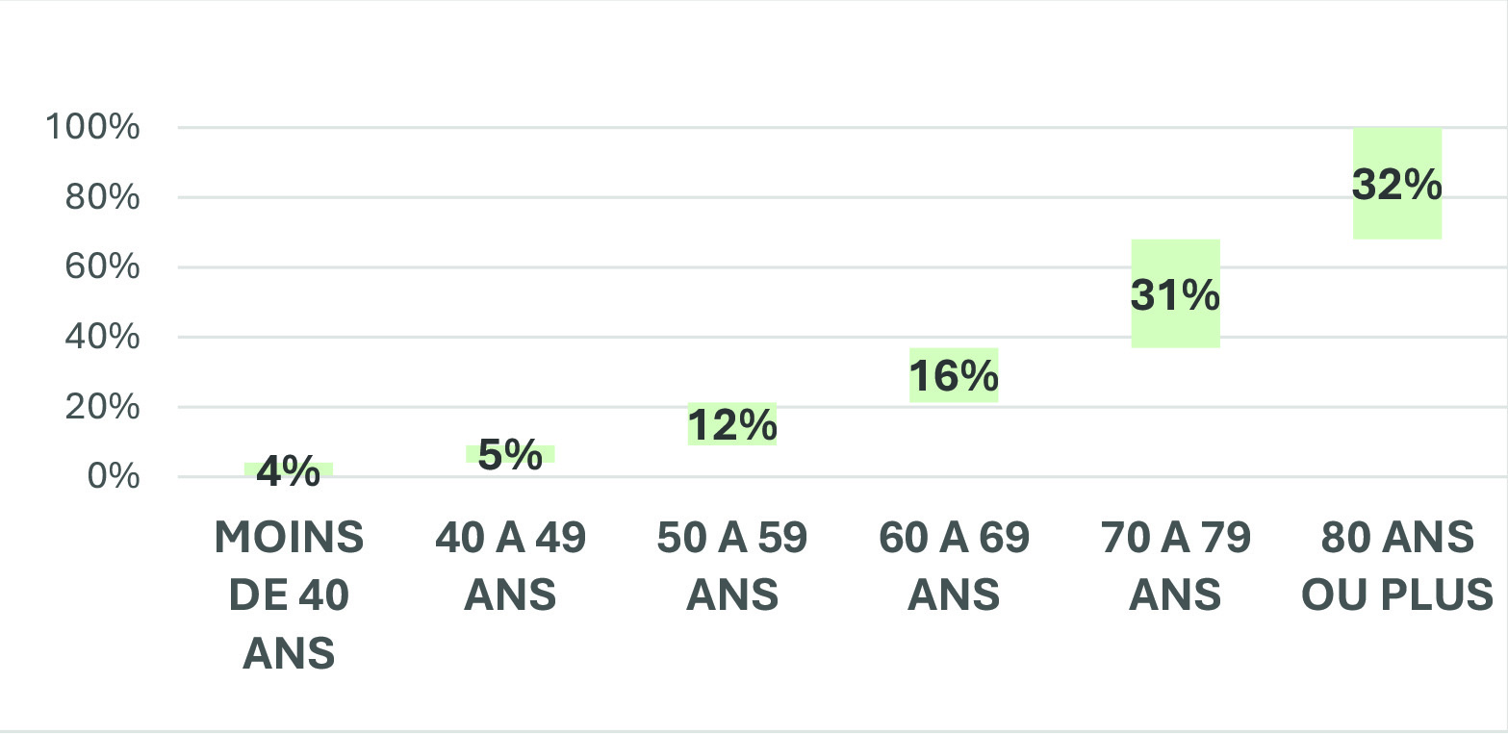Click the 16% bar segment
1508x734 pixels.
pyautogui.click(x=954, y=374)
